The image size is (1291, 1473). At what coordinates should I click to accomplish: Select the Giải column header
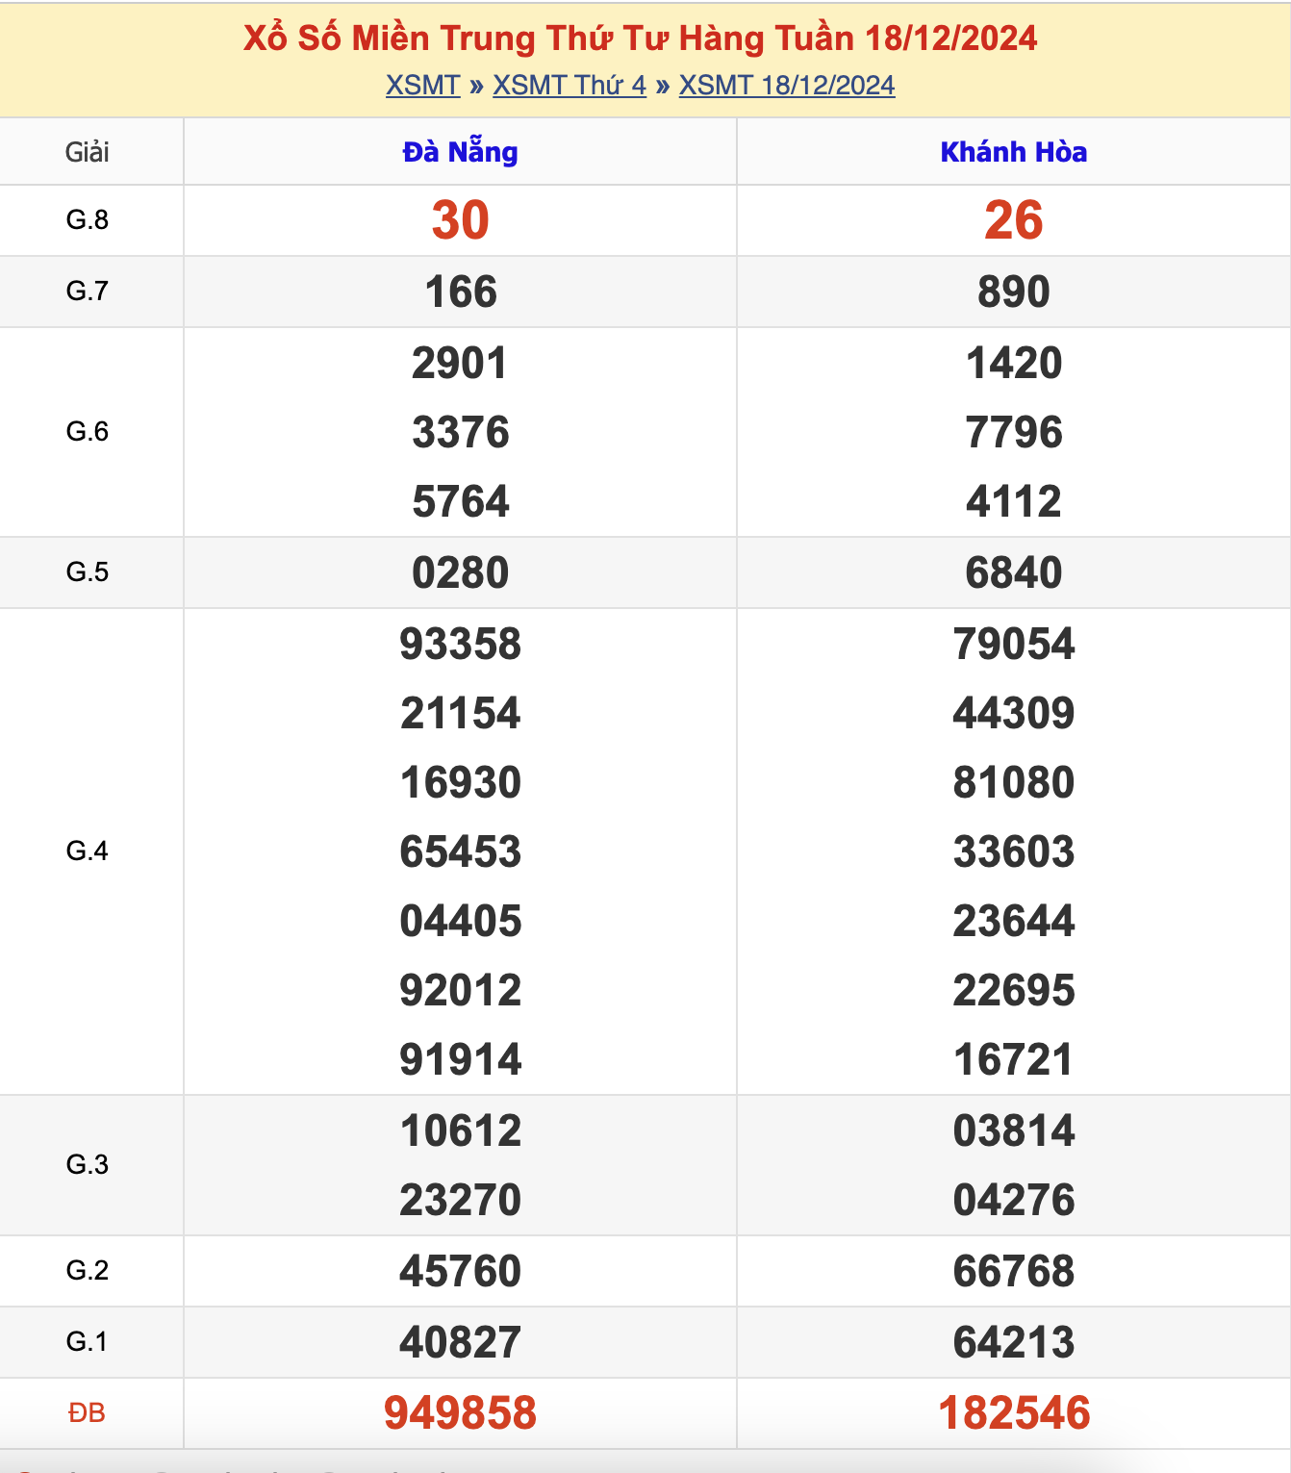pos(87,152)
